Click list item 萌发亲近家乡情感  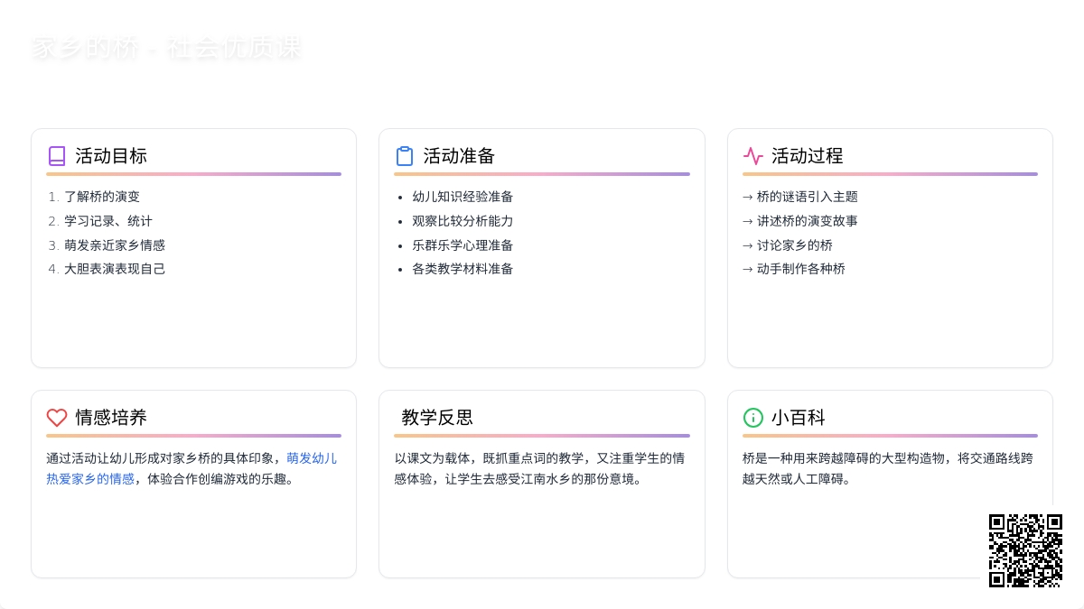coord(115,245)
